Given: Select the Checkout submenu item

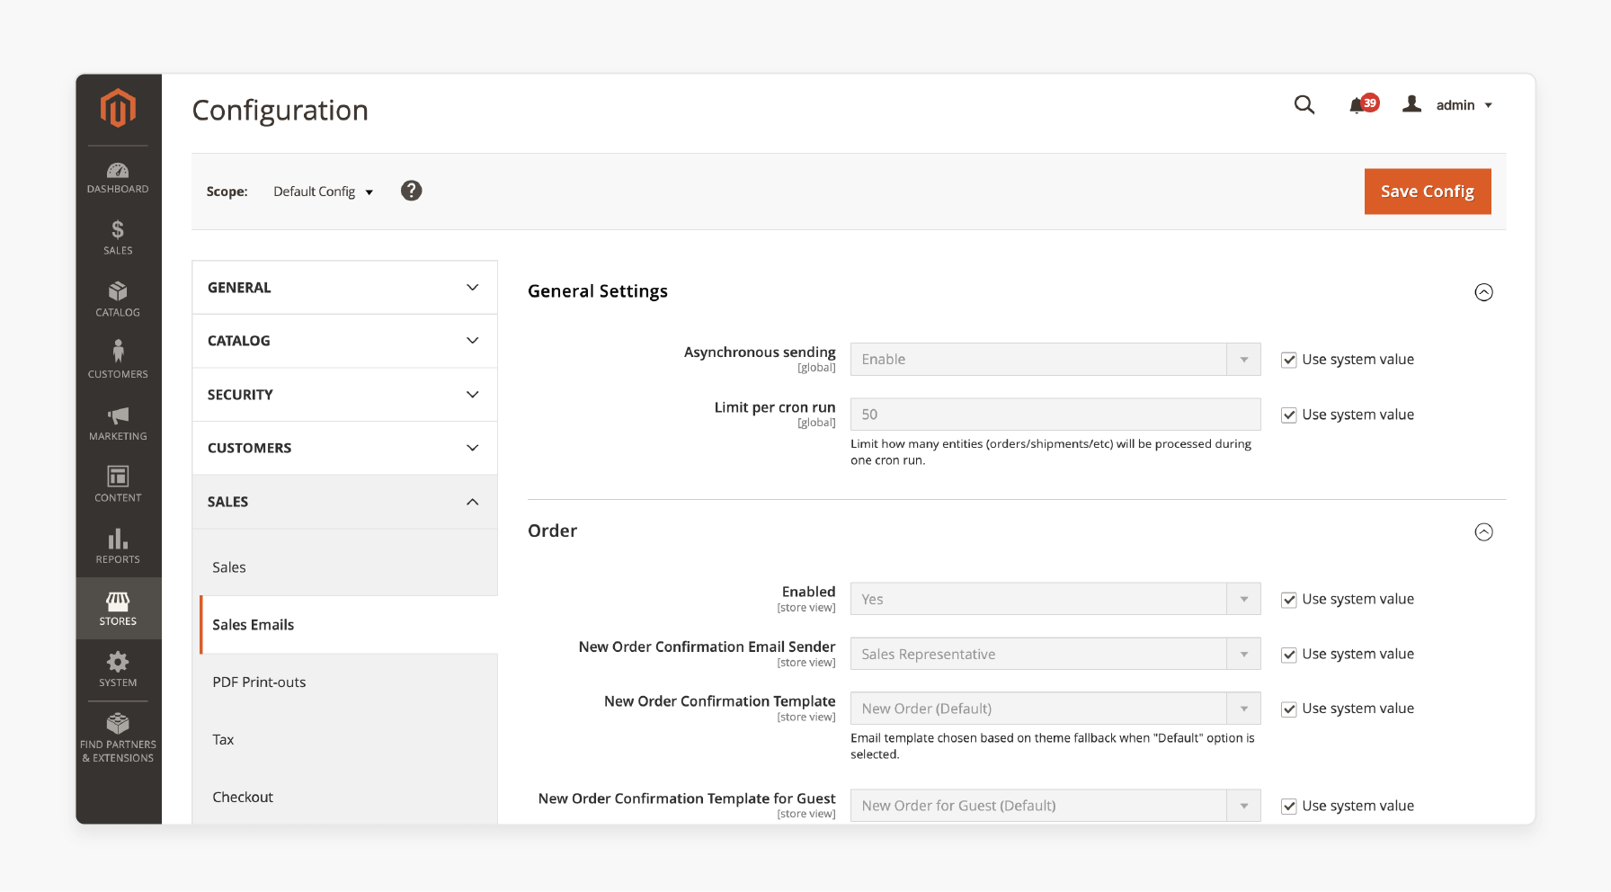Looking at the screenshot, I should pyautogui.click(x=348, y=798).
